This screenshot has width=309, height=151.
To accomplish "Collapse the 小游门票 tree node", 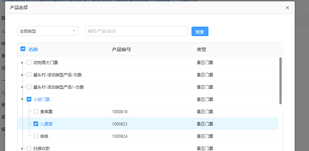I will [22, 100].
